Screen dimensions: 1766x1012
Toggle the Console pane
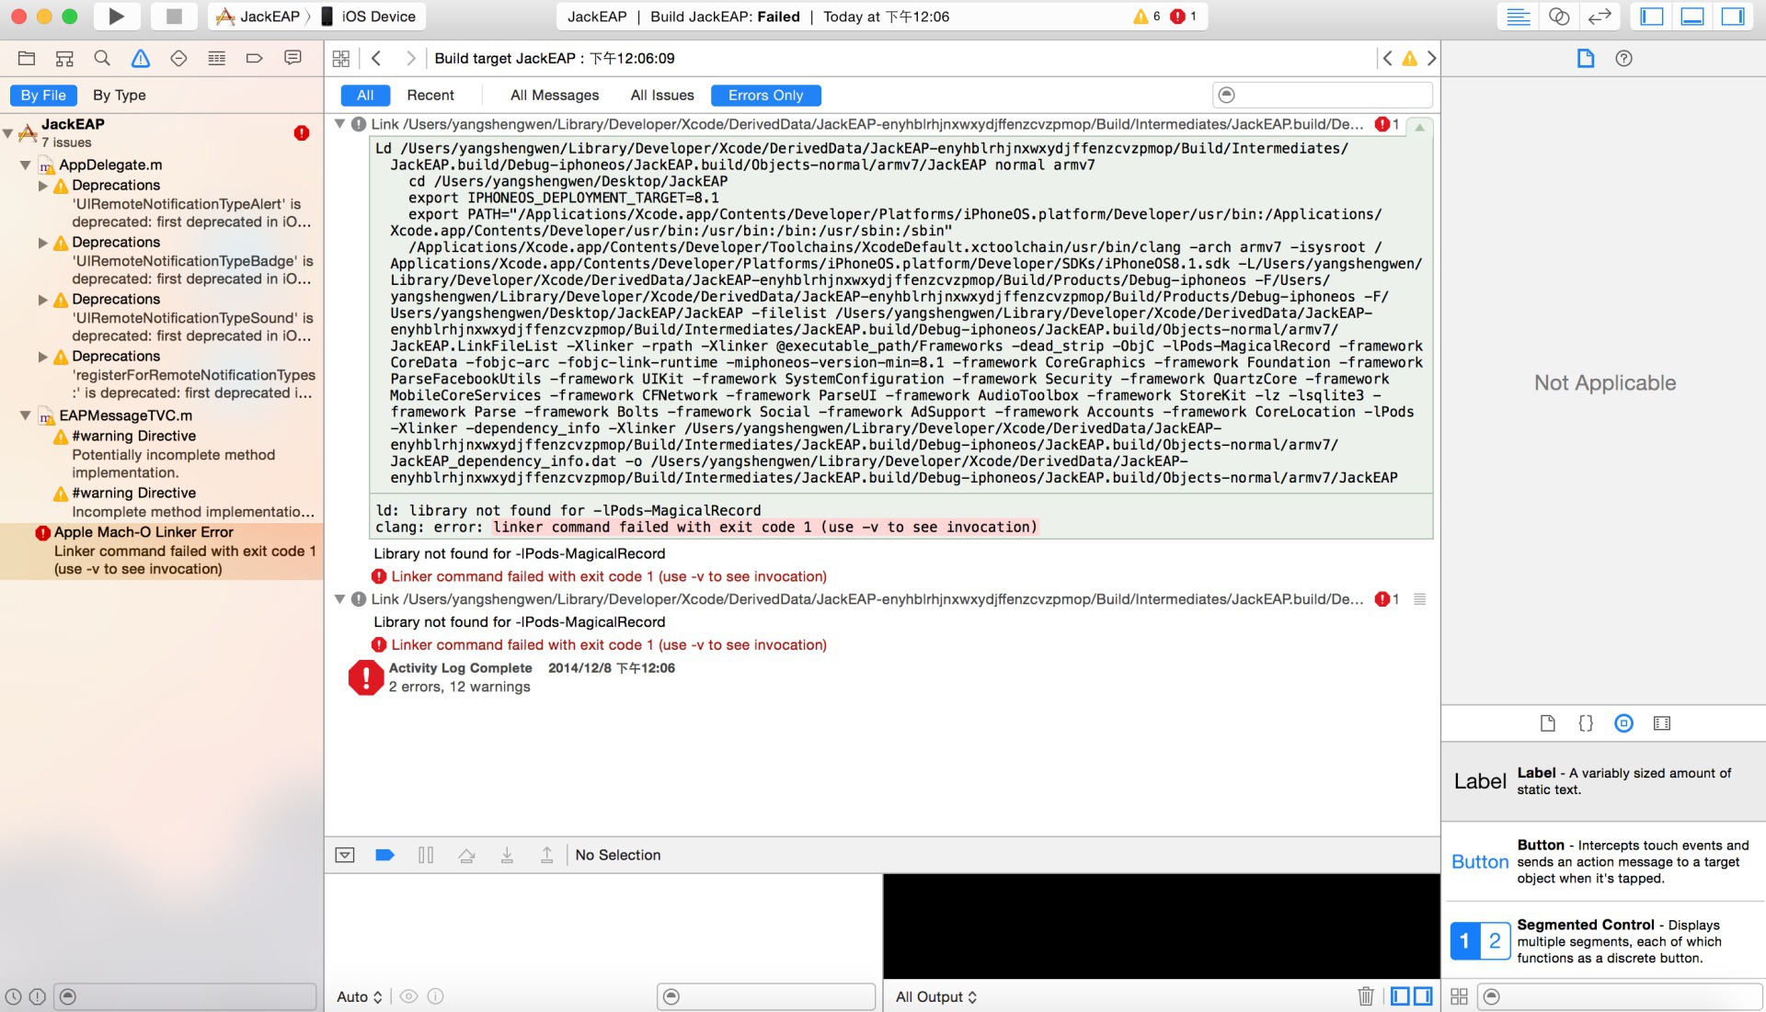[1423, 995]
